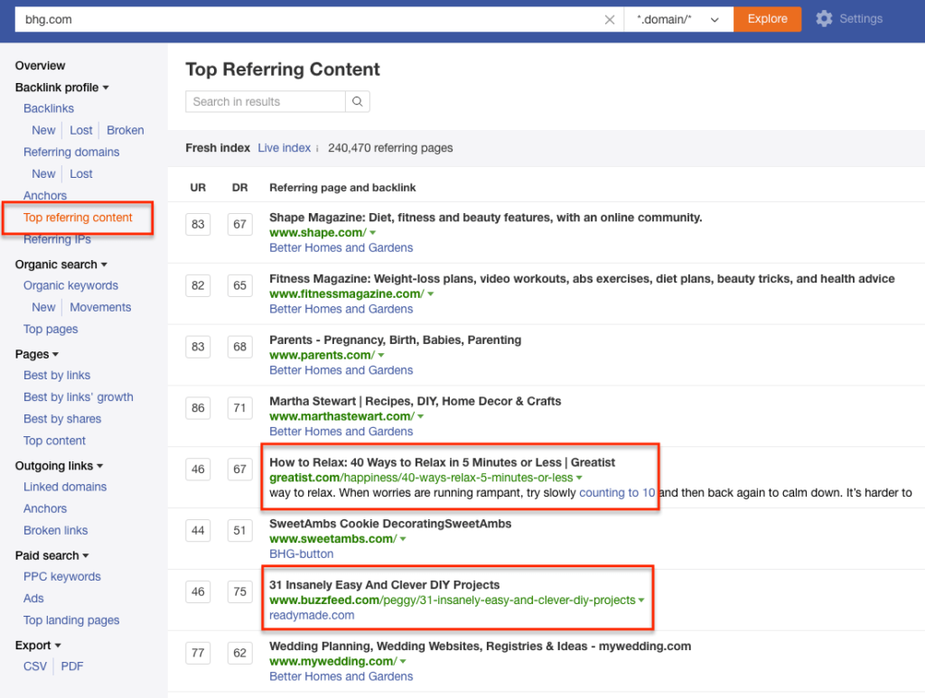Expand dropdown arrow next to greatist.com URL

point(579,478)
